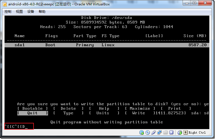Select the Type option in cfdisk
The width and height of the screenshot is (215, 139).
tap(68, 113)
